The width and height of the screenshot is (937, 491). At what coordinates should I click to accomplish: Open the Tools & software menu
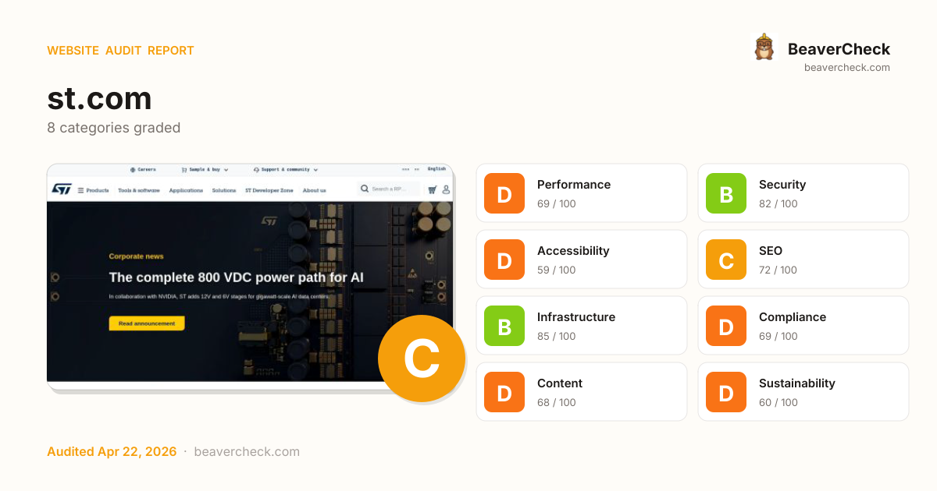[139, 190]
